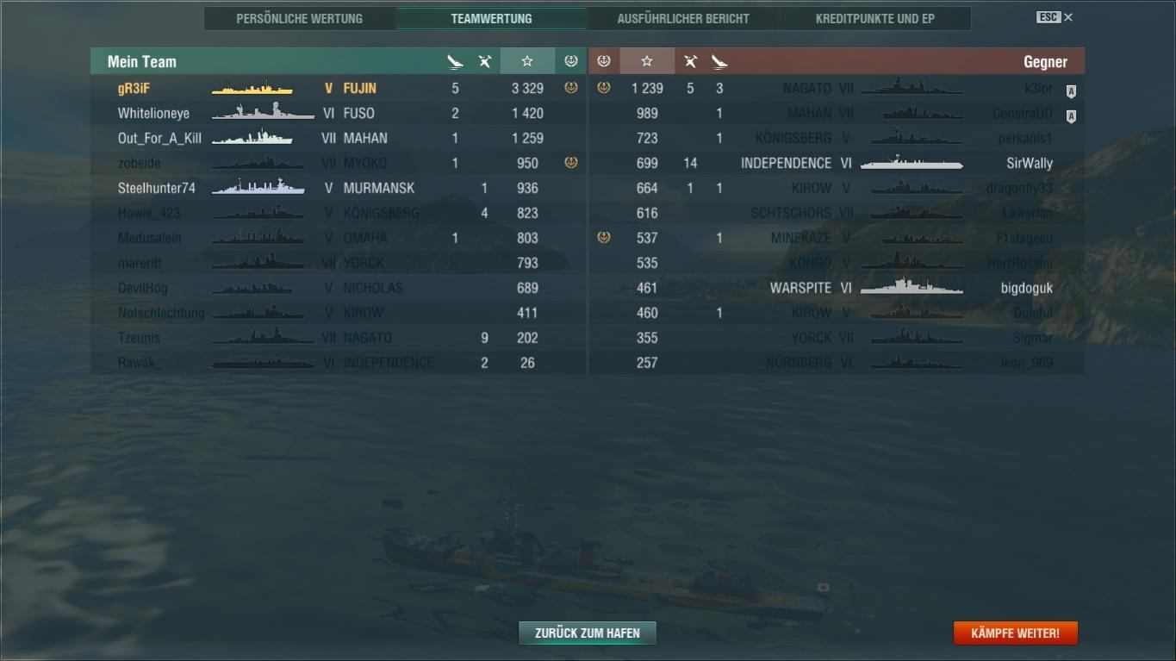
Task: Click the clan badge next to k3lor
Action: tap(1071, 91)
